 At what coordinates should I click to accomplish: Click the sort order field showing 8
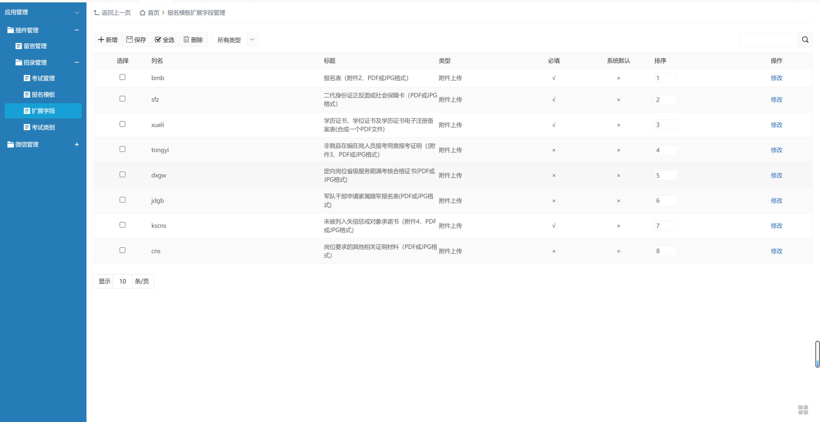(666, 251)
